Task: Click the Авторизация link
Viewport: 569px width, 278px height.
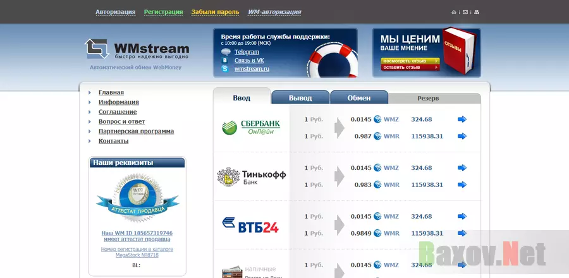Action: click(x=116, y=12)
